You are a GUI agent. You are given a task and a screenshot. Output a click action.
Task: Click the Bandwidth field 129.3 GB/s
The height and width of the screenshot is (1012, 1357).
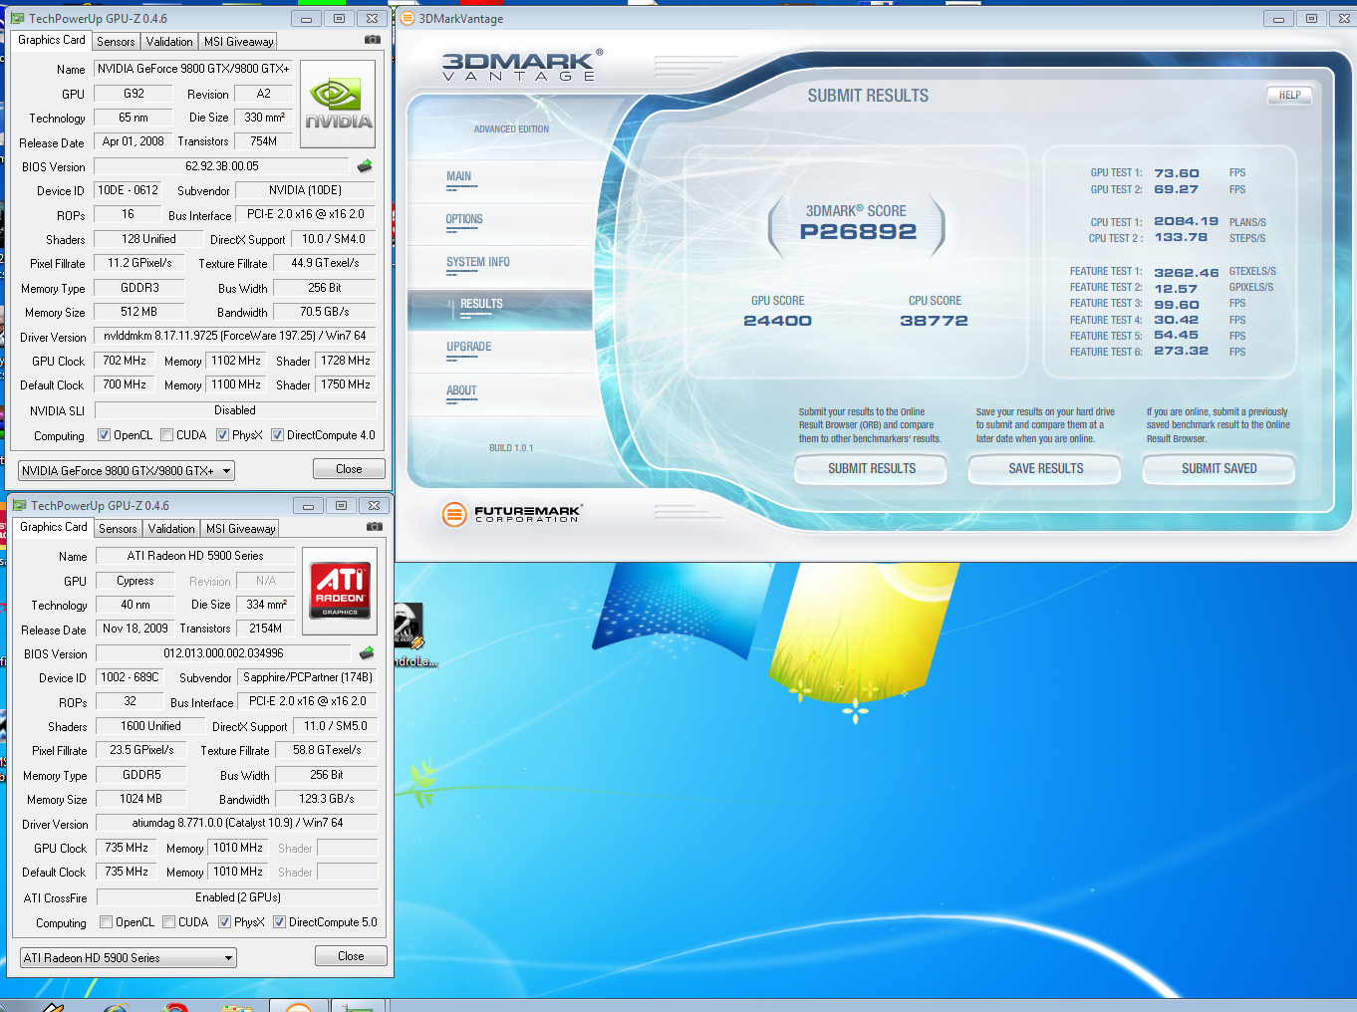[327, 799]
